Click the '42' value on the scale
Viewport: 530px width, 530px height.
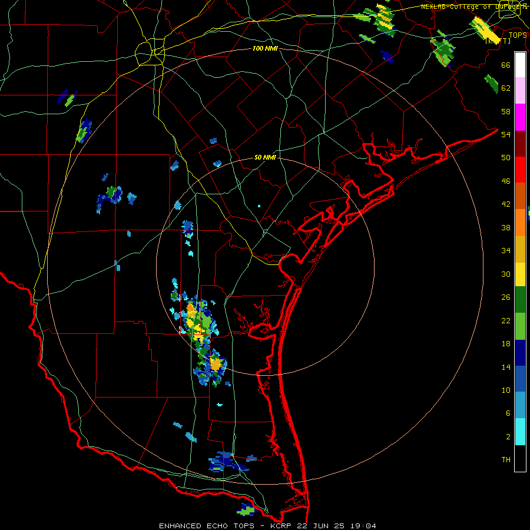pyautogui.click(x=506, y=204)
